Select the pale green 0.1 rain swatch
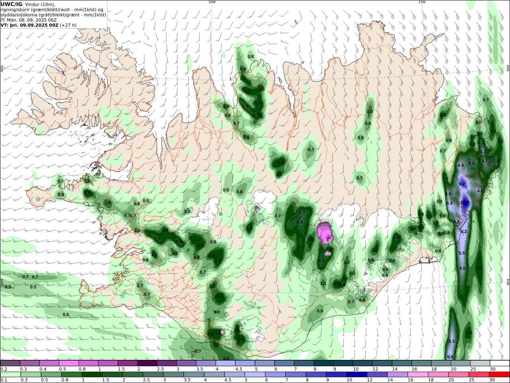 [11, 375]
